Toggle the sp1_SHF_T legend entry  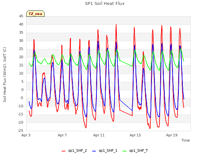click(x=135, y=150)
